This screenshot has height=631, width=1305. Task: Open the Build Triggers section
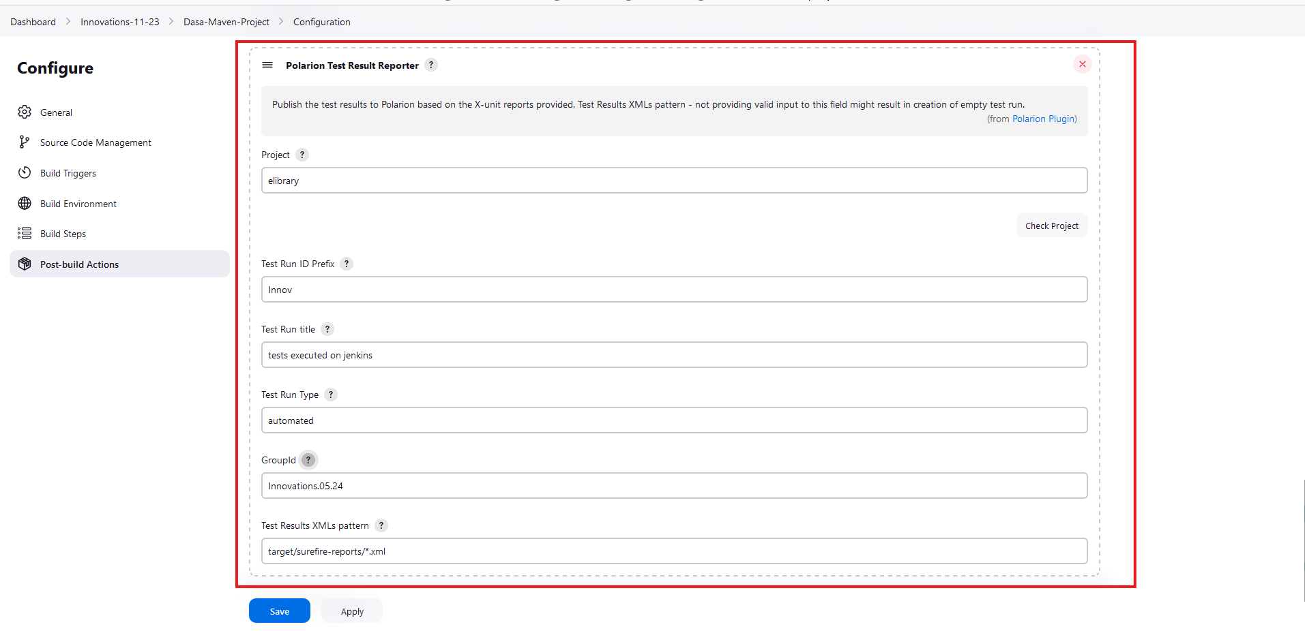pyautogui.click(x=68, y=172)
